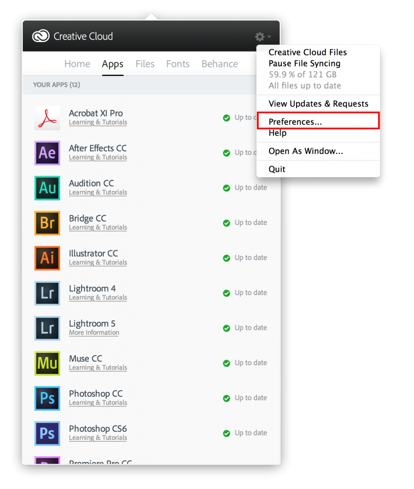The width and height of the screenshot is (414, 489).
Task: Click Lightroom 5 More Information link
Action: coord(94,332)
